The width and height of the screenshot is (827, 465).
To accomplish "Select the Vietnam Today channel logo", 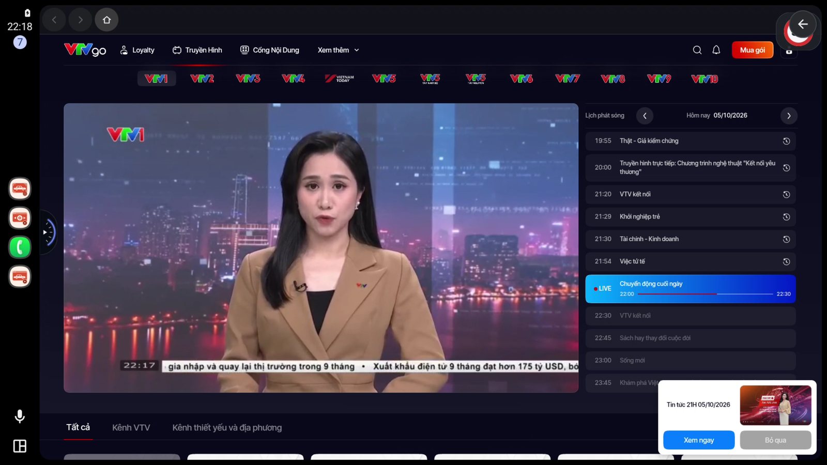I will [x=339, y=79].
